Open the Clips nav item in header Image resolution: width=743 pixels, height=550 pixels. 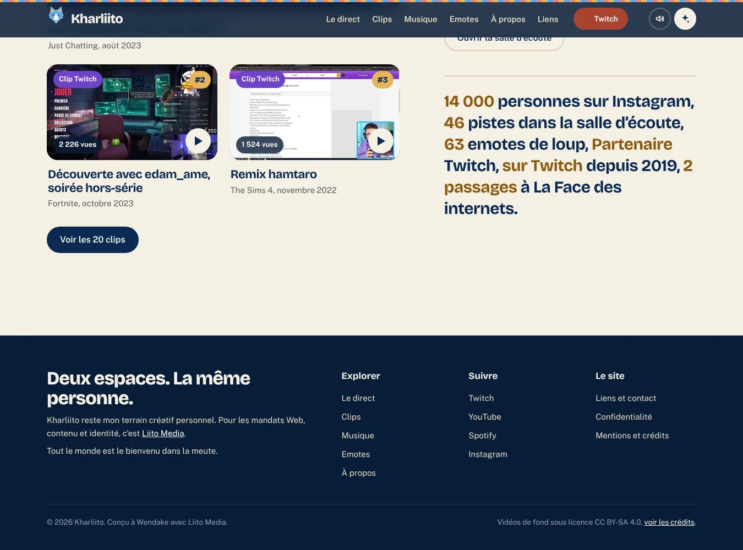coord(382,19)
